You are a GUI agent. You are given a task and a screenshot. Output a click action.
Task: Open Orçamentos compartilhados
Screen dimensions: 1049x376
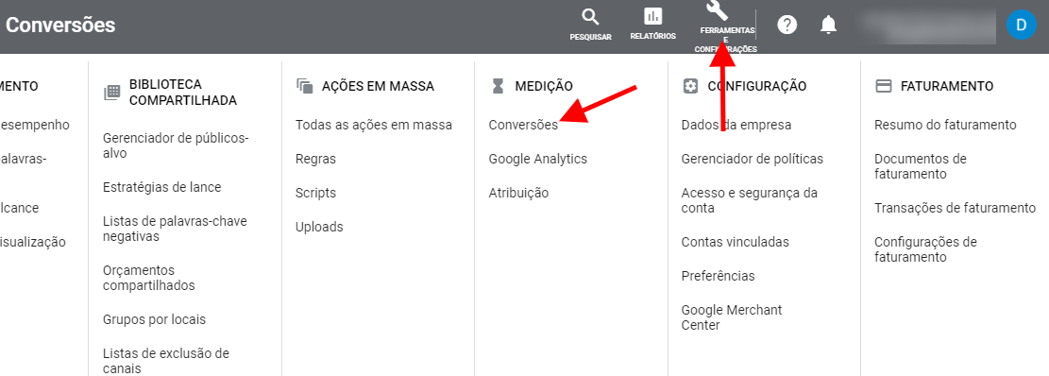tap(149, 279)
